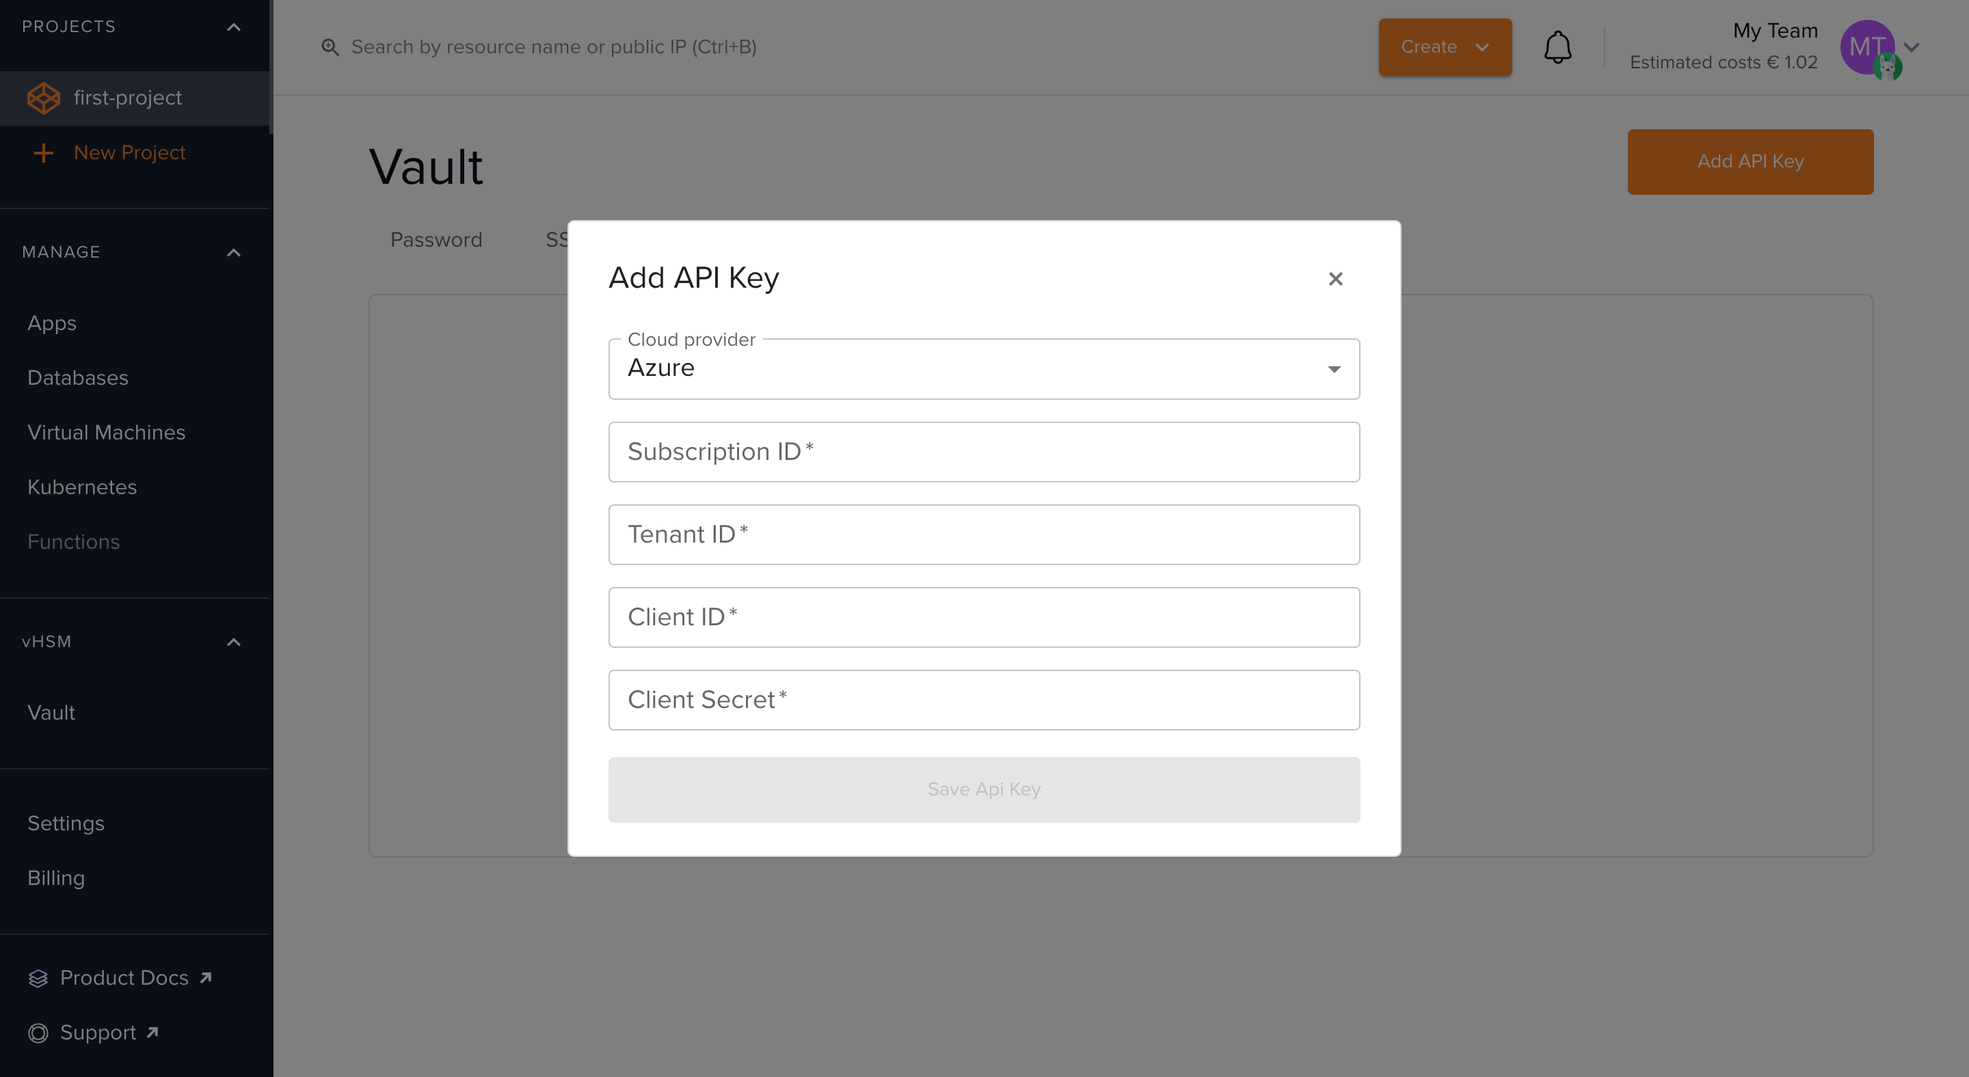Screen dimensions: 1969x1077
Task: Click the Save Api Key button
Action: pos(984,789)
